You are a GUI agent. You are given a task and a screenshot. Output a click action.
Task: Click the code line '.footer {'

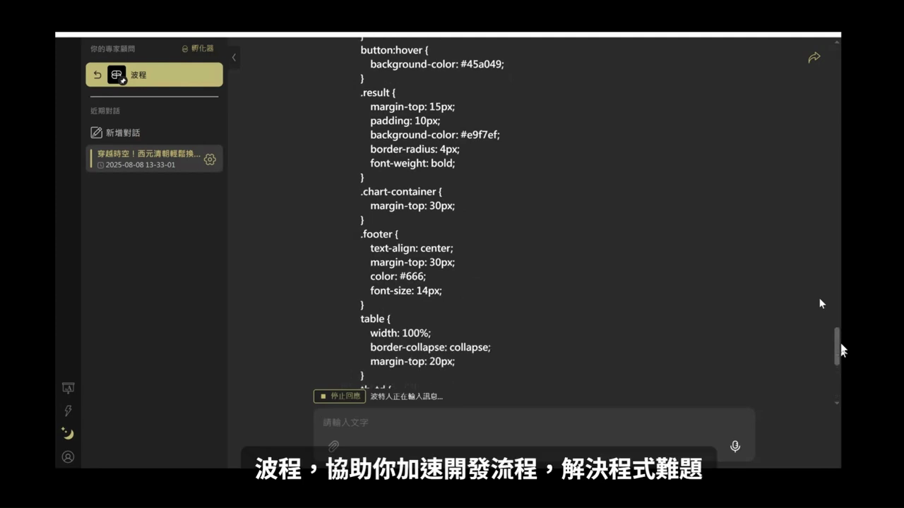pyautogui.click(x=379, y=234)
